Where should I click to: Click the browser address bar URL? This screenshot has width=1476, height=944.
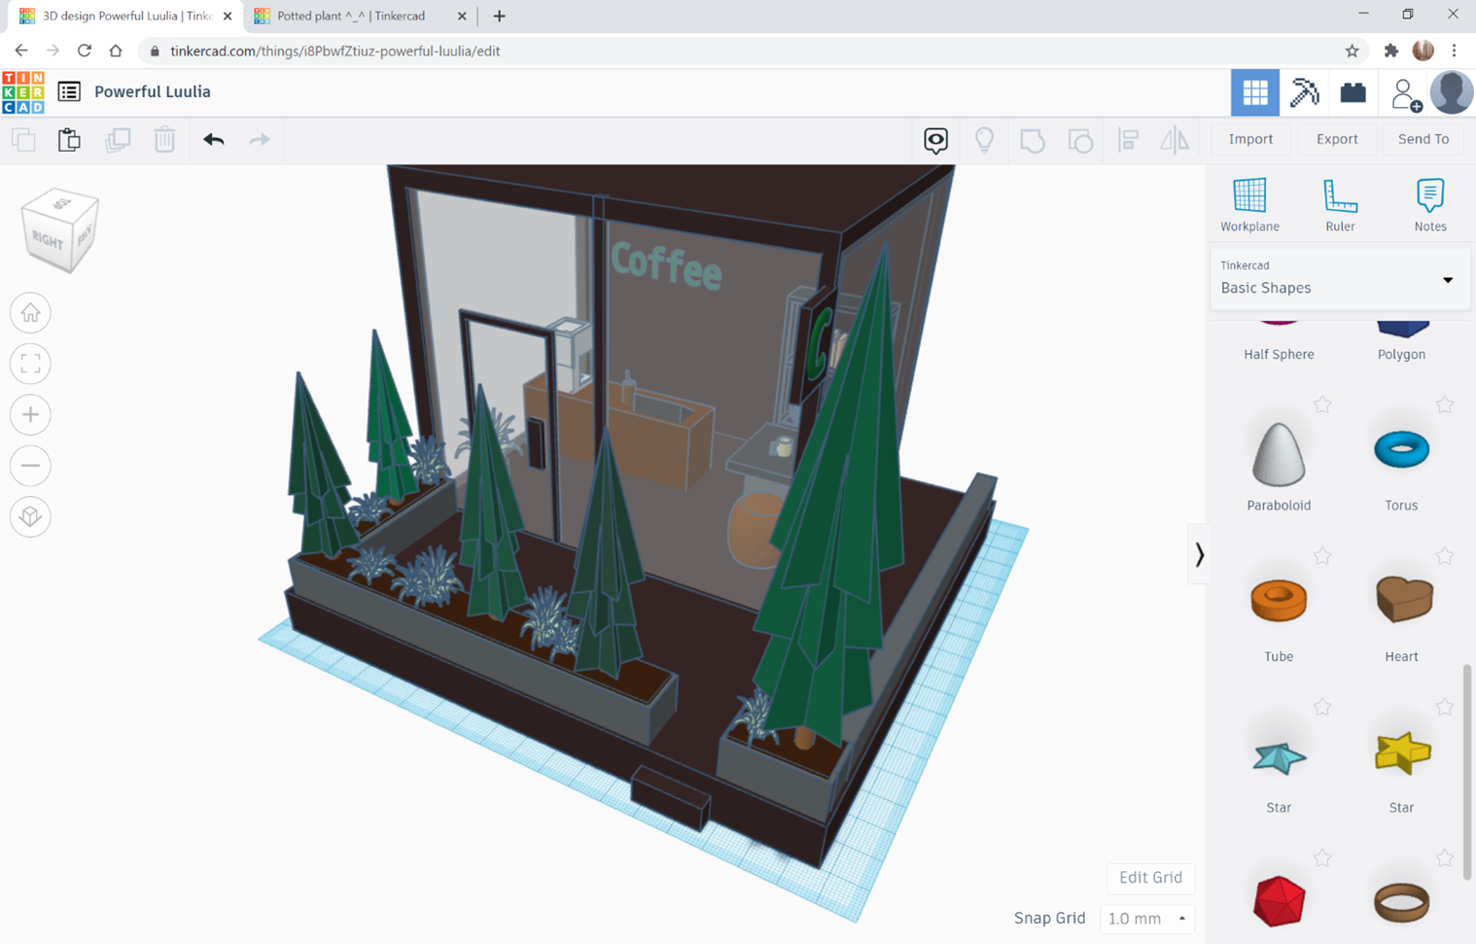pos(334,51)
